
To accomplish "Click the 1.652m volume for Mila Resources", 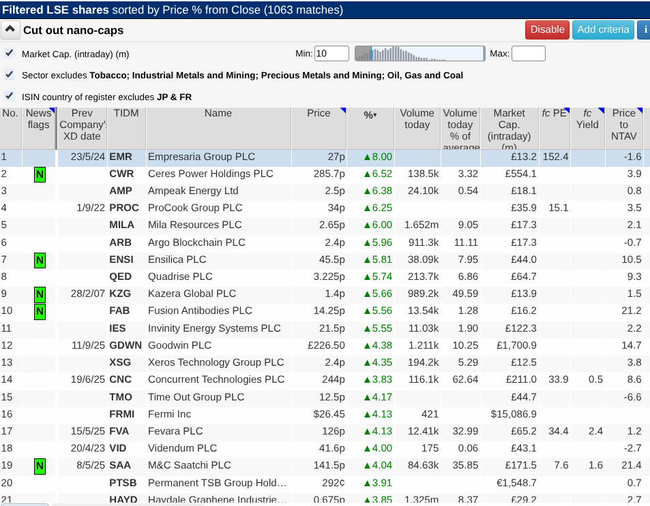I will (422, 225).
